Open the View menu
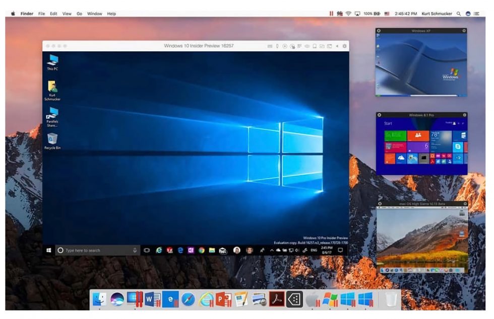 click(67, 14)
